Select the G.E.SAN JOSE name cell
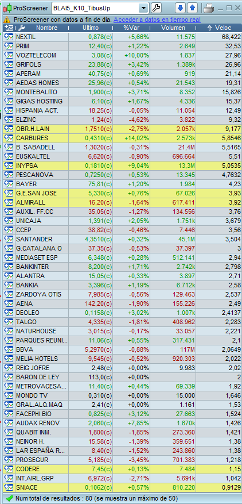 (42, 194)
